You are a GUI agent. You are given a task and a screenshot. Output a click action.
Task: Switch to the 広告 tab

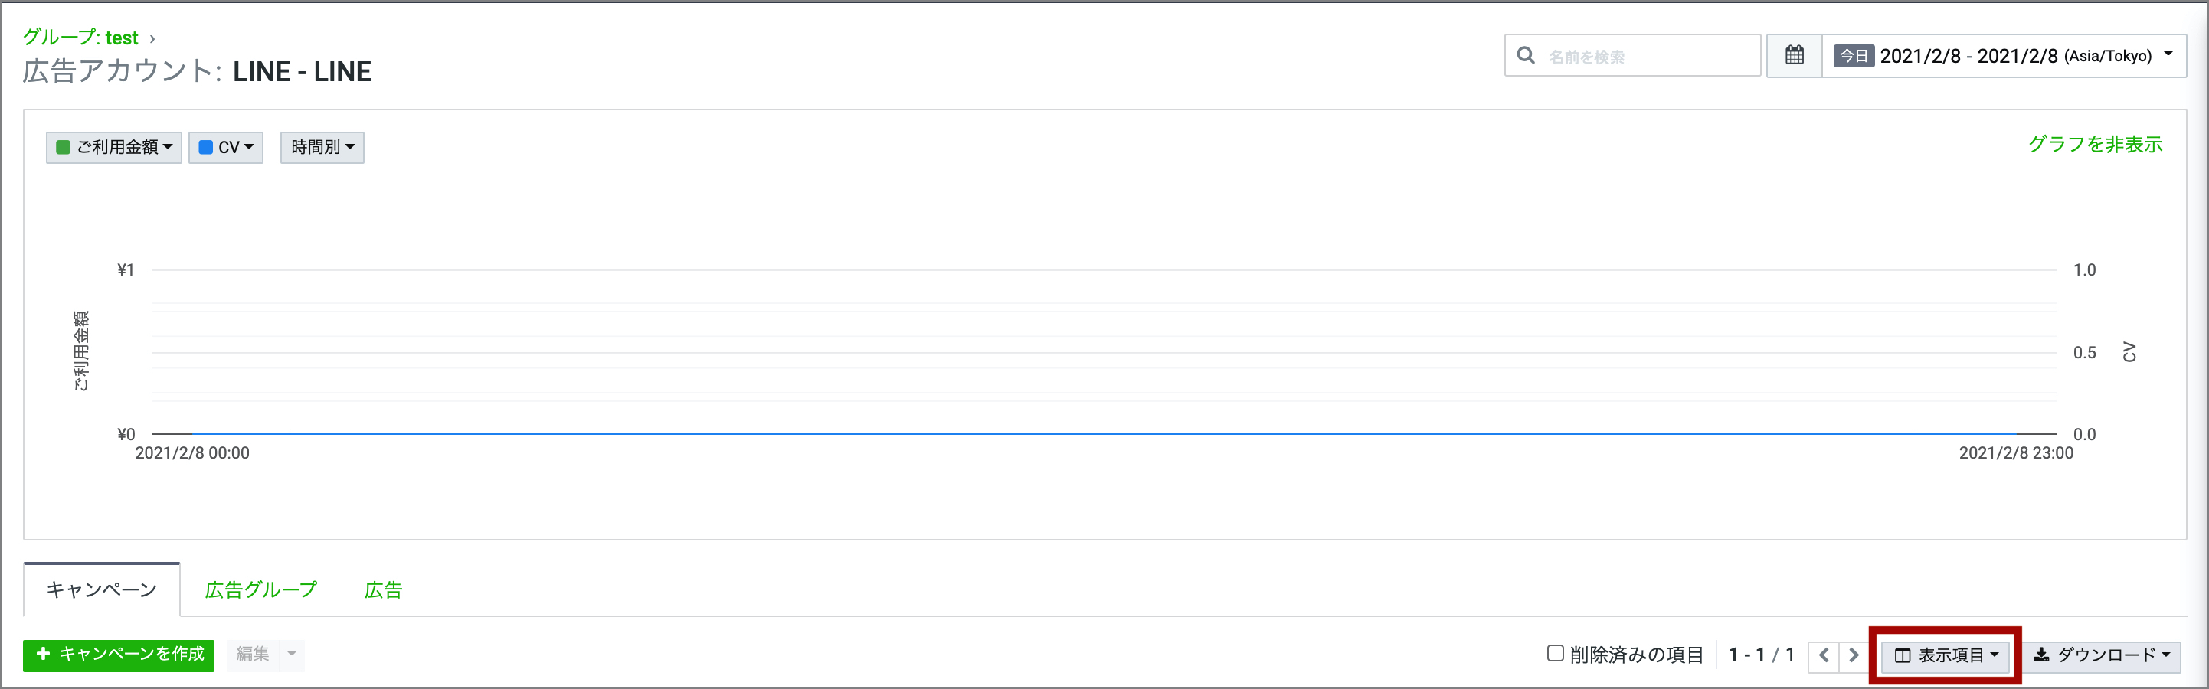(x=383, y=589)
